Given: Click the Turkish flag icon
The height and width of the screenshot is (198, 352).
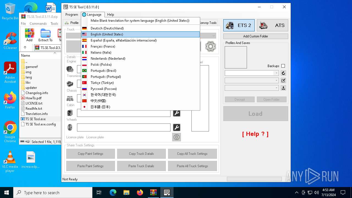Looking at the screenshot, I should point(84,83).
